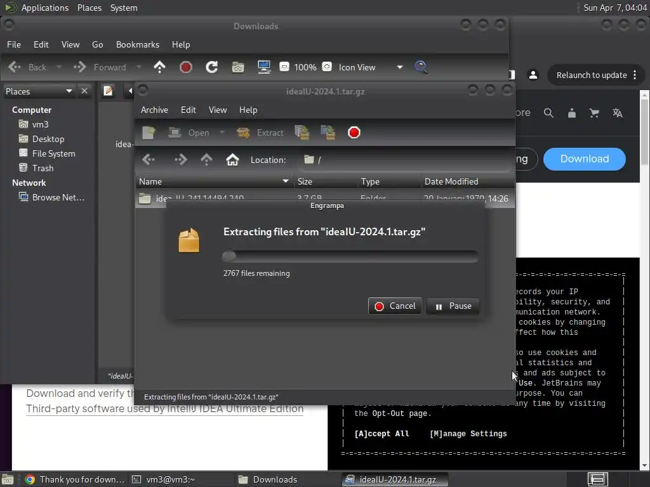
Task: Go back in the archive location bar
Action: pyautogui.click(x=149, y=159)
